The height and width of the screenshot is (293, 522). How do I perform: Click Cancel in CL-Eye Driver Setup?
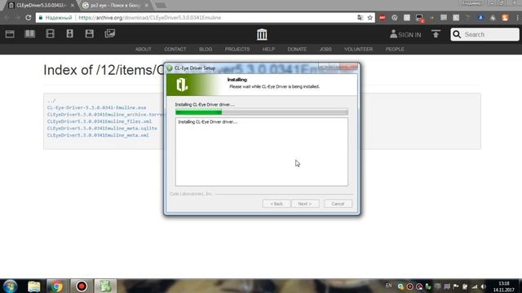338,203
